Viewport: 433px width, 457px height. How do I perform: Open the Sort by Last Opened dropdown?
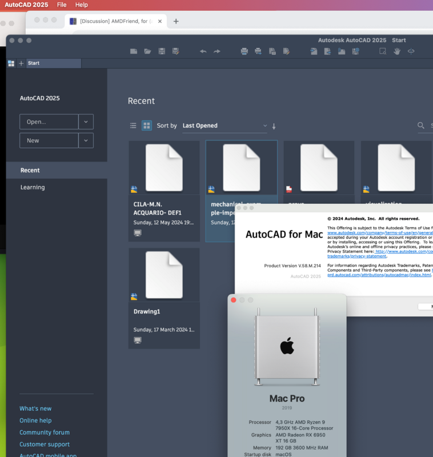[x=224, y=126]
